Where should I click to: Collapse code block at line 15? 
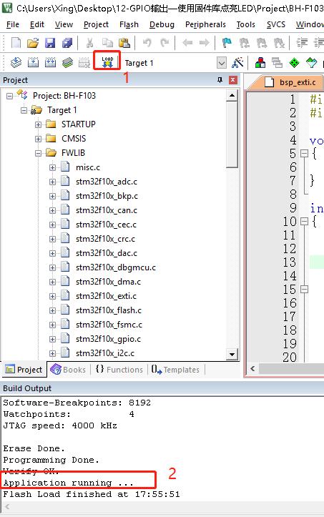[304, 289]
